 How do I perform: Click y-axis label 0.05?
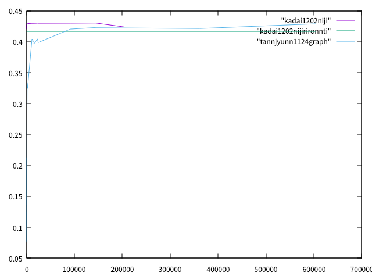tap(16, 259)
